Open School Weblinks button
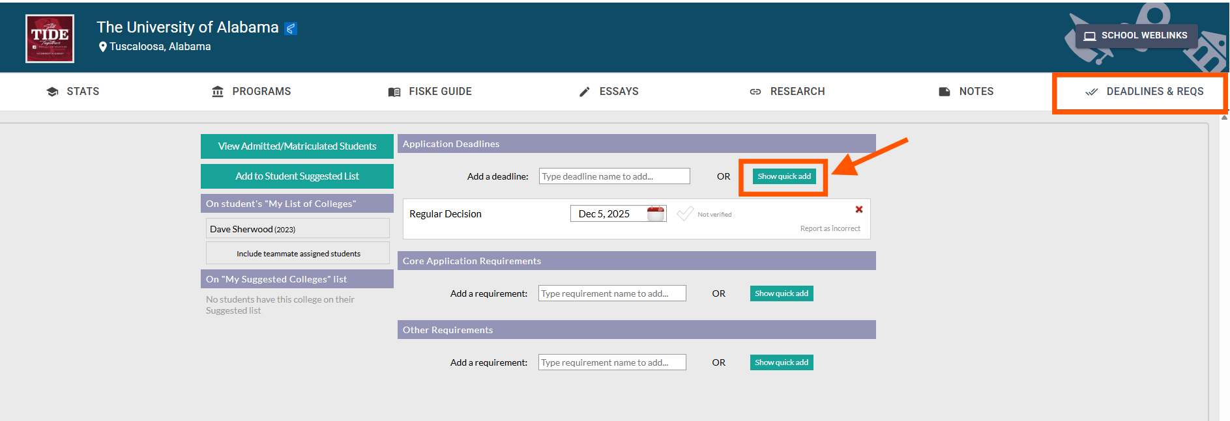1230x421 pixels. tap(1136, 36)
